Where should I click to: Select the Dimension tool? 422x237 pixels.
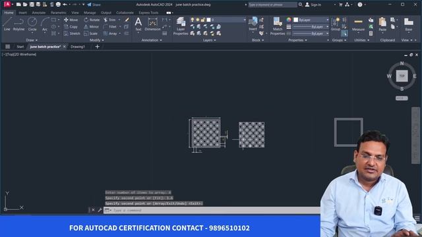(152, 24)
